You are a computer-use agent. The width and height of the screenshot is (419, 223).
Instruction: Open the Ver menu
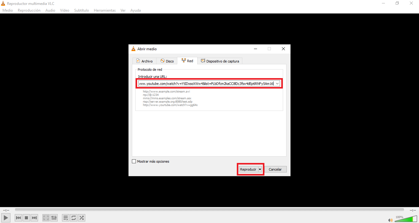coord(123,10)
